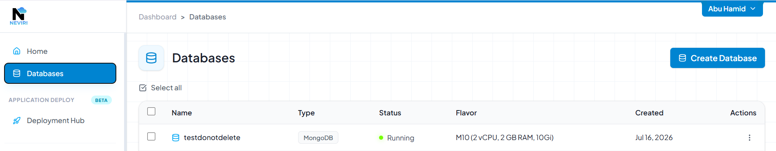This screenshot has width=776, height=151.
Task: Click the Created column header
Action: [x=649, y=113]
